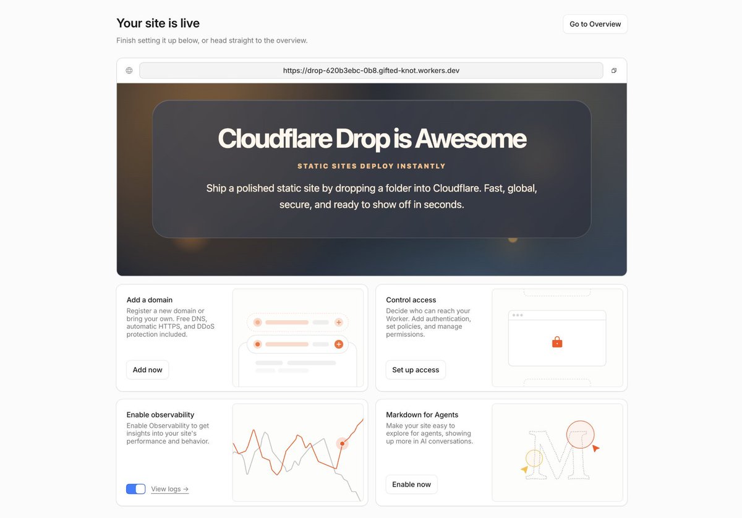Viewport: 742px width, 518px height.
Task: Click the STATIC SITES DEPLOY INSTANTLY subtitle
Action: click(372, 166)
